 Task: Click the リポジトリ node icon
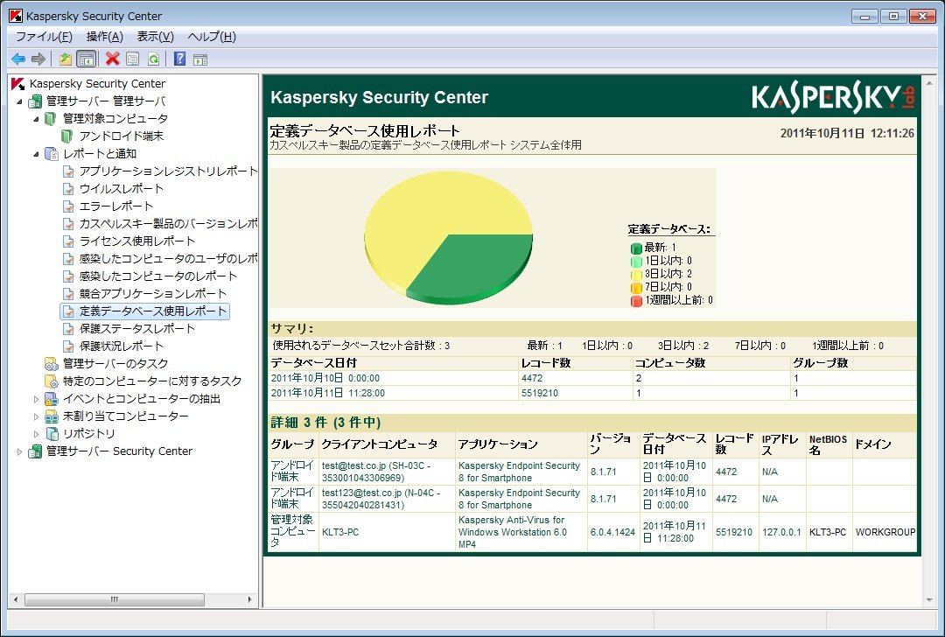click(x=52, y=433)
